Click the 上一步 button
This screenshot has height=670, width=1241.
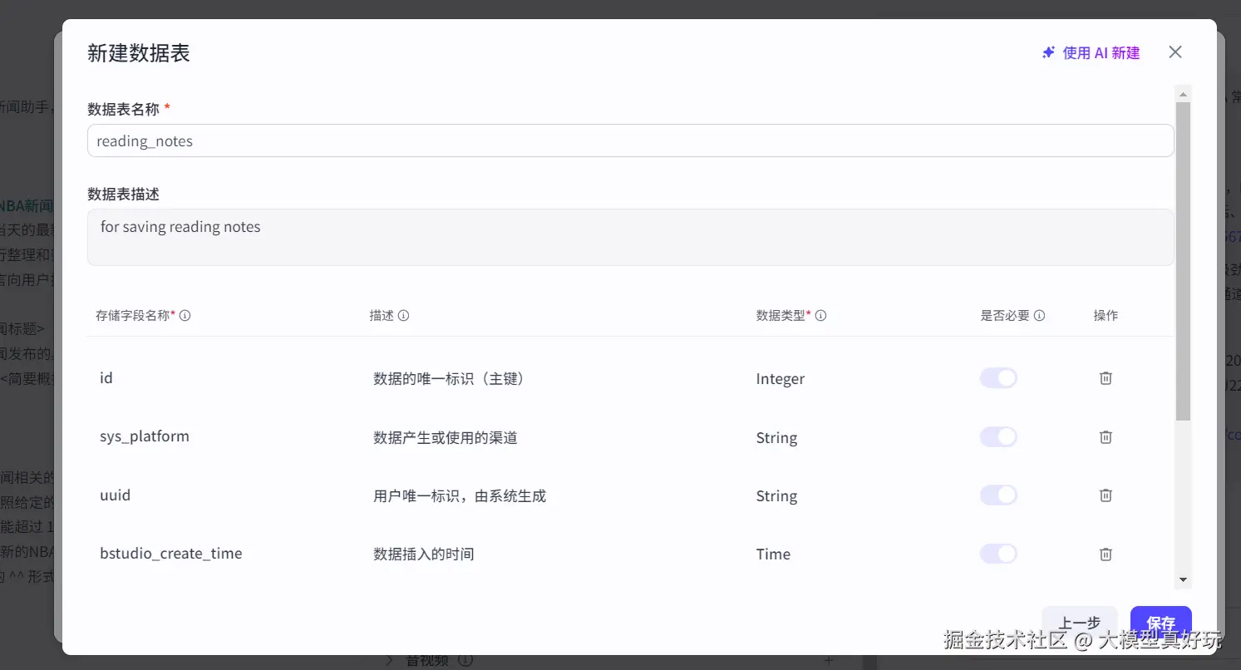pyautogui.click(x=1080, y=623)
